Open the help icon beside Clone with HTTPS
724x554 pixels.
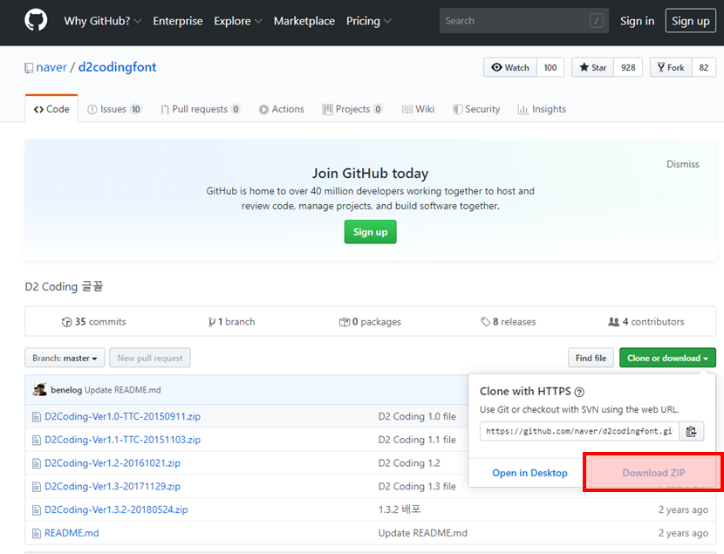tap(579, 392)
